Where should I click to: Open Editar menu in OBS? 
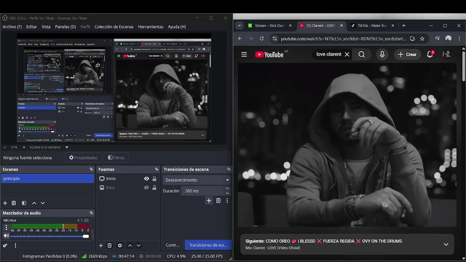pos(32,27)
